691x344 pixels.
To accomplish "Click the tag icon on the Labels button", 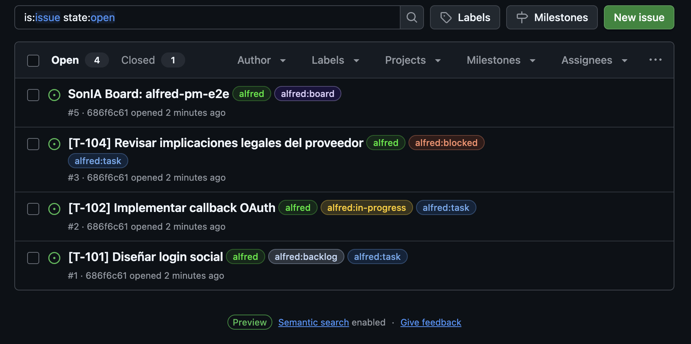I will 446,17.
